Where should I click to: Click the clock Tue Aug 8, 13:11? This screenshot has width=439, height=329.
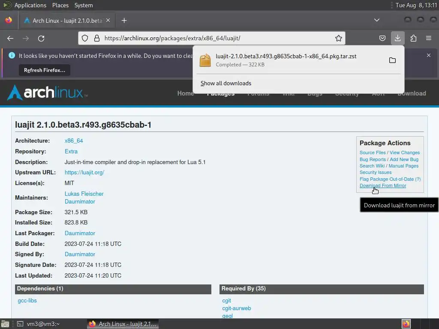tap(416, 5)
